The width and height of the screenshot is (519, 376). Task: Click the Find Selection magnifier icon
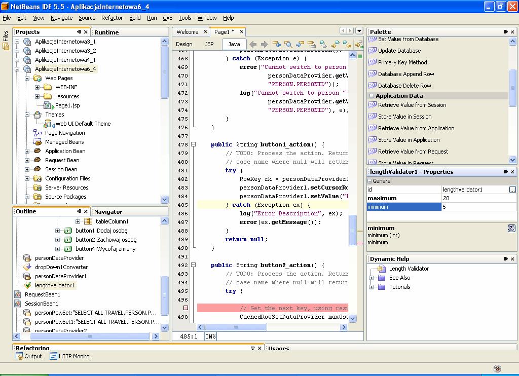tap(288, 44)
